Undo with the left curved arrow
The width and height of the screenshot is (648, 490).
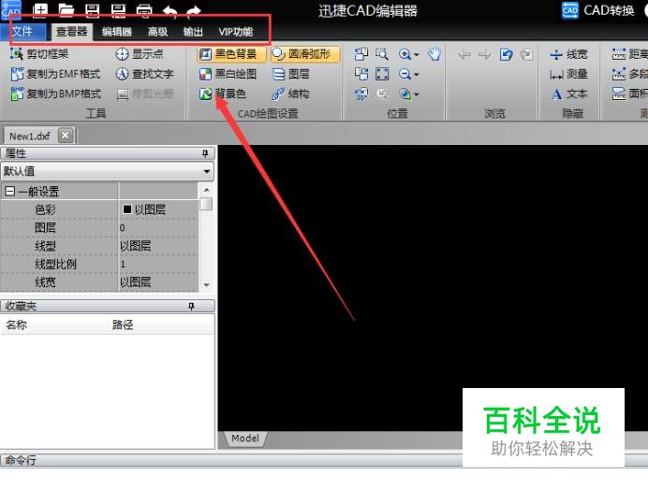click(x=169, y=11)
